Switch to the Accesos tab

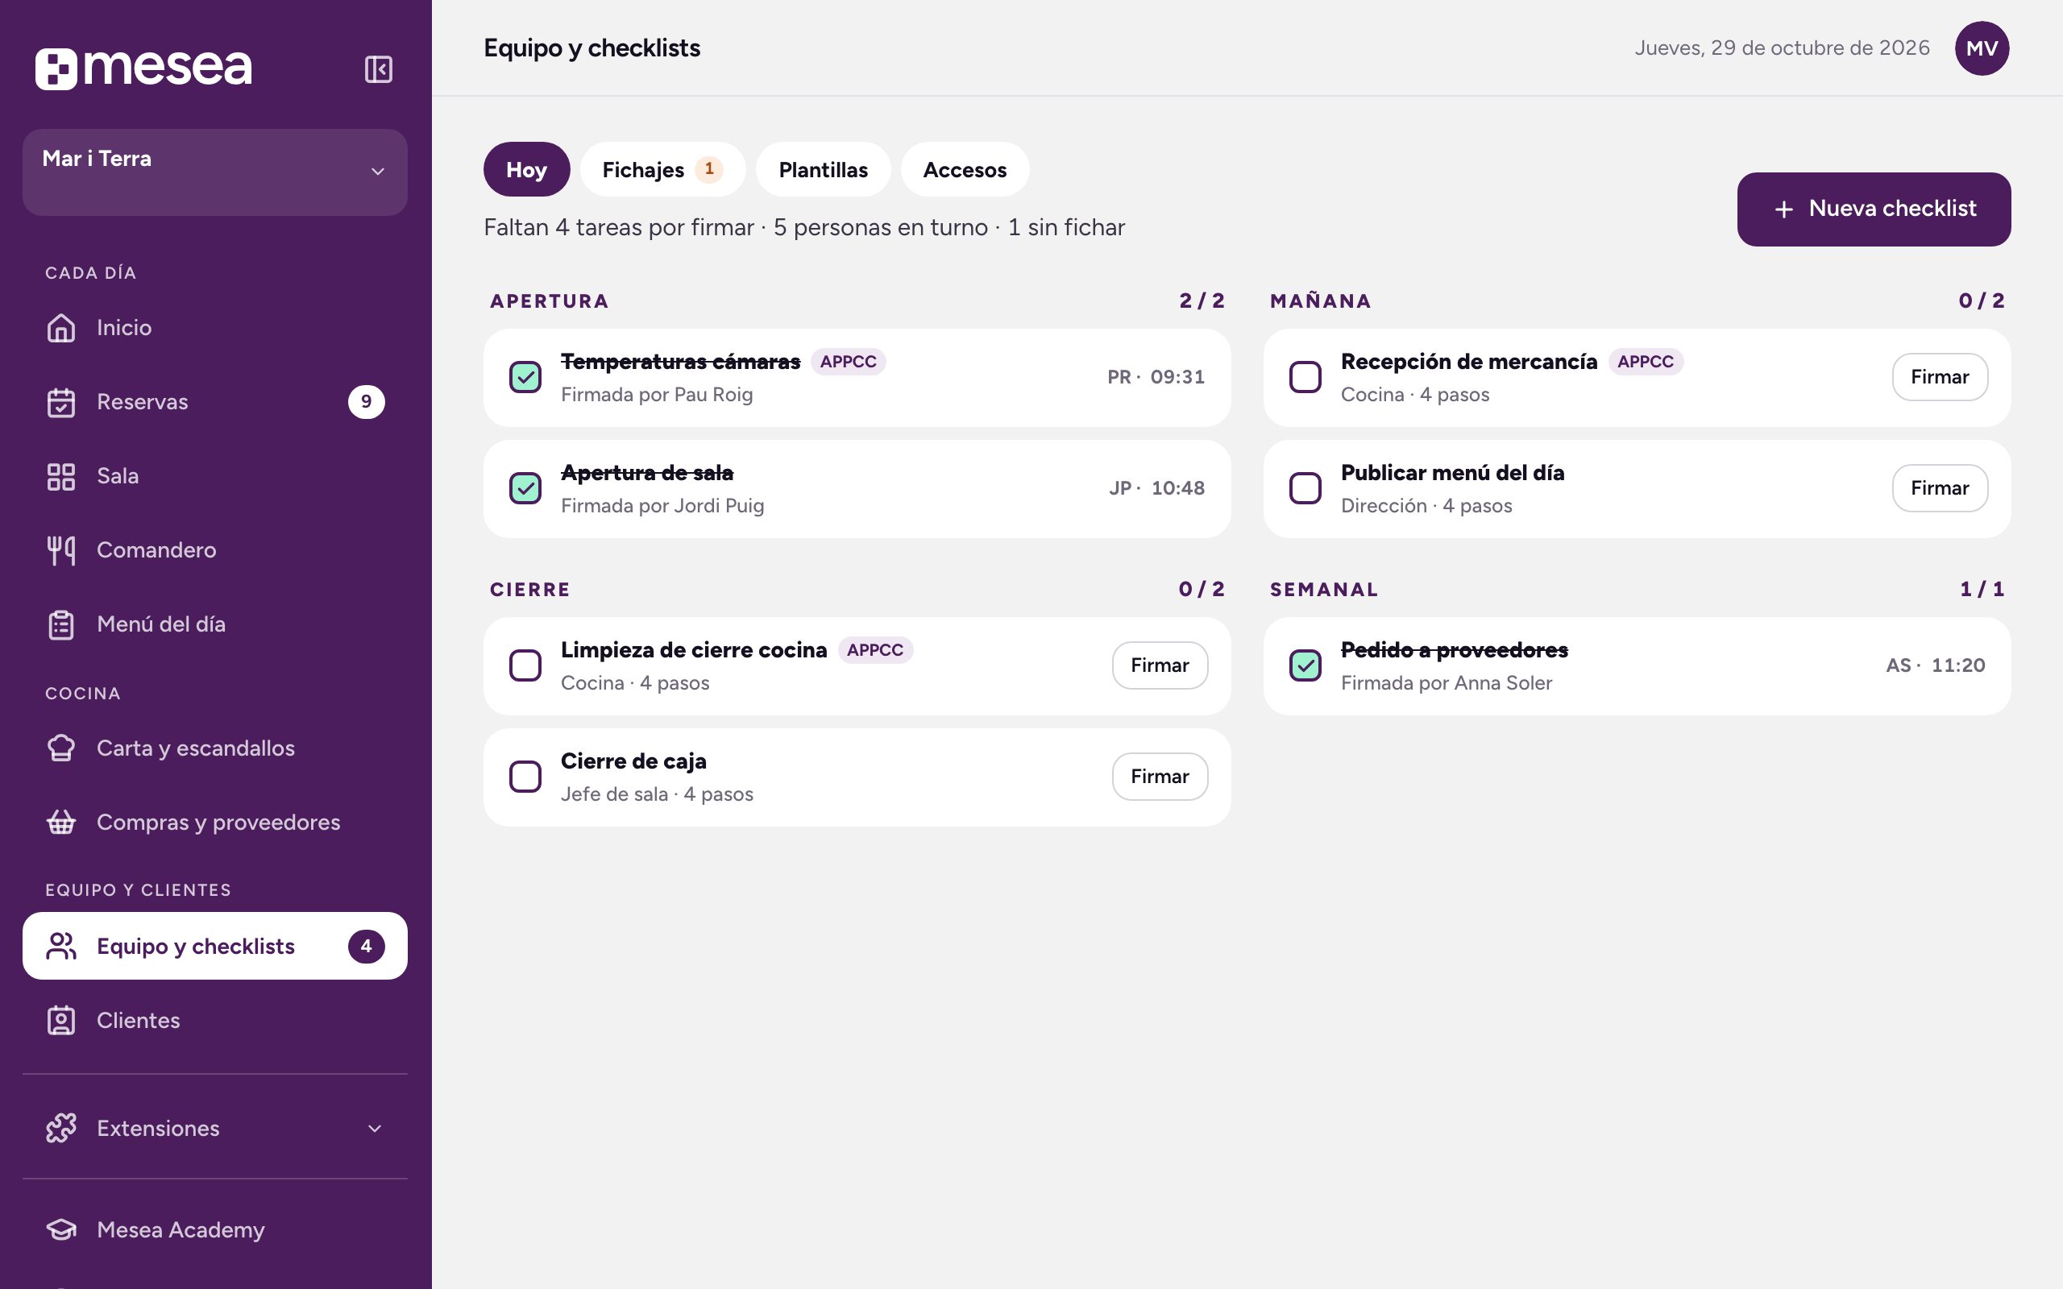pos(964,169)
